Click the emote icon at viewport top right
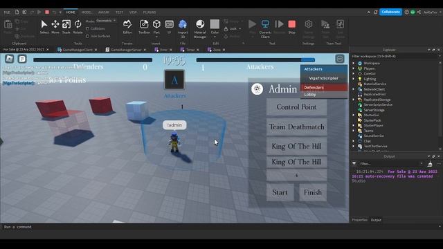The height and width of the screenshot is (249, 443). tap(340, 59)
